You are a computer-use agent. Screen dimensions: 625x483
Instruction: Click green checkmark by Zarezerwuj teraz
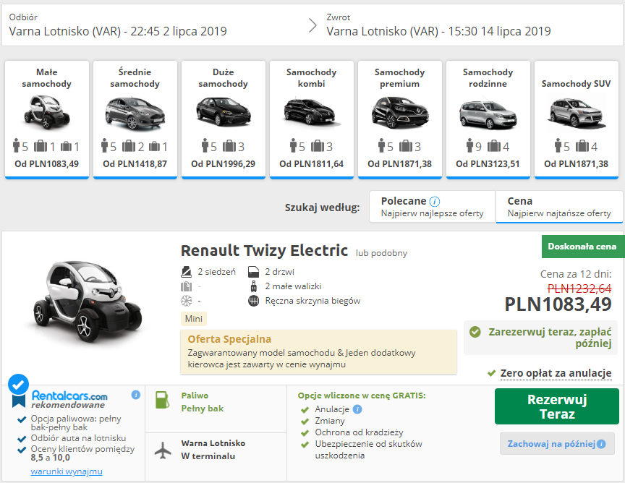tap(475, 332)
